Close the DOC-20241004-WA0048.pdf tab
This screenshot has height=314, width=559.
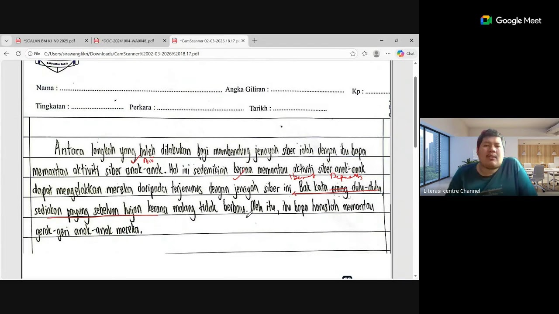click(x=165, y=41)
